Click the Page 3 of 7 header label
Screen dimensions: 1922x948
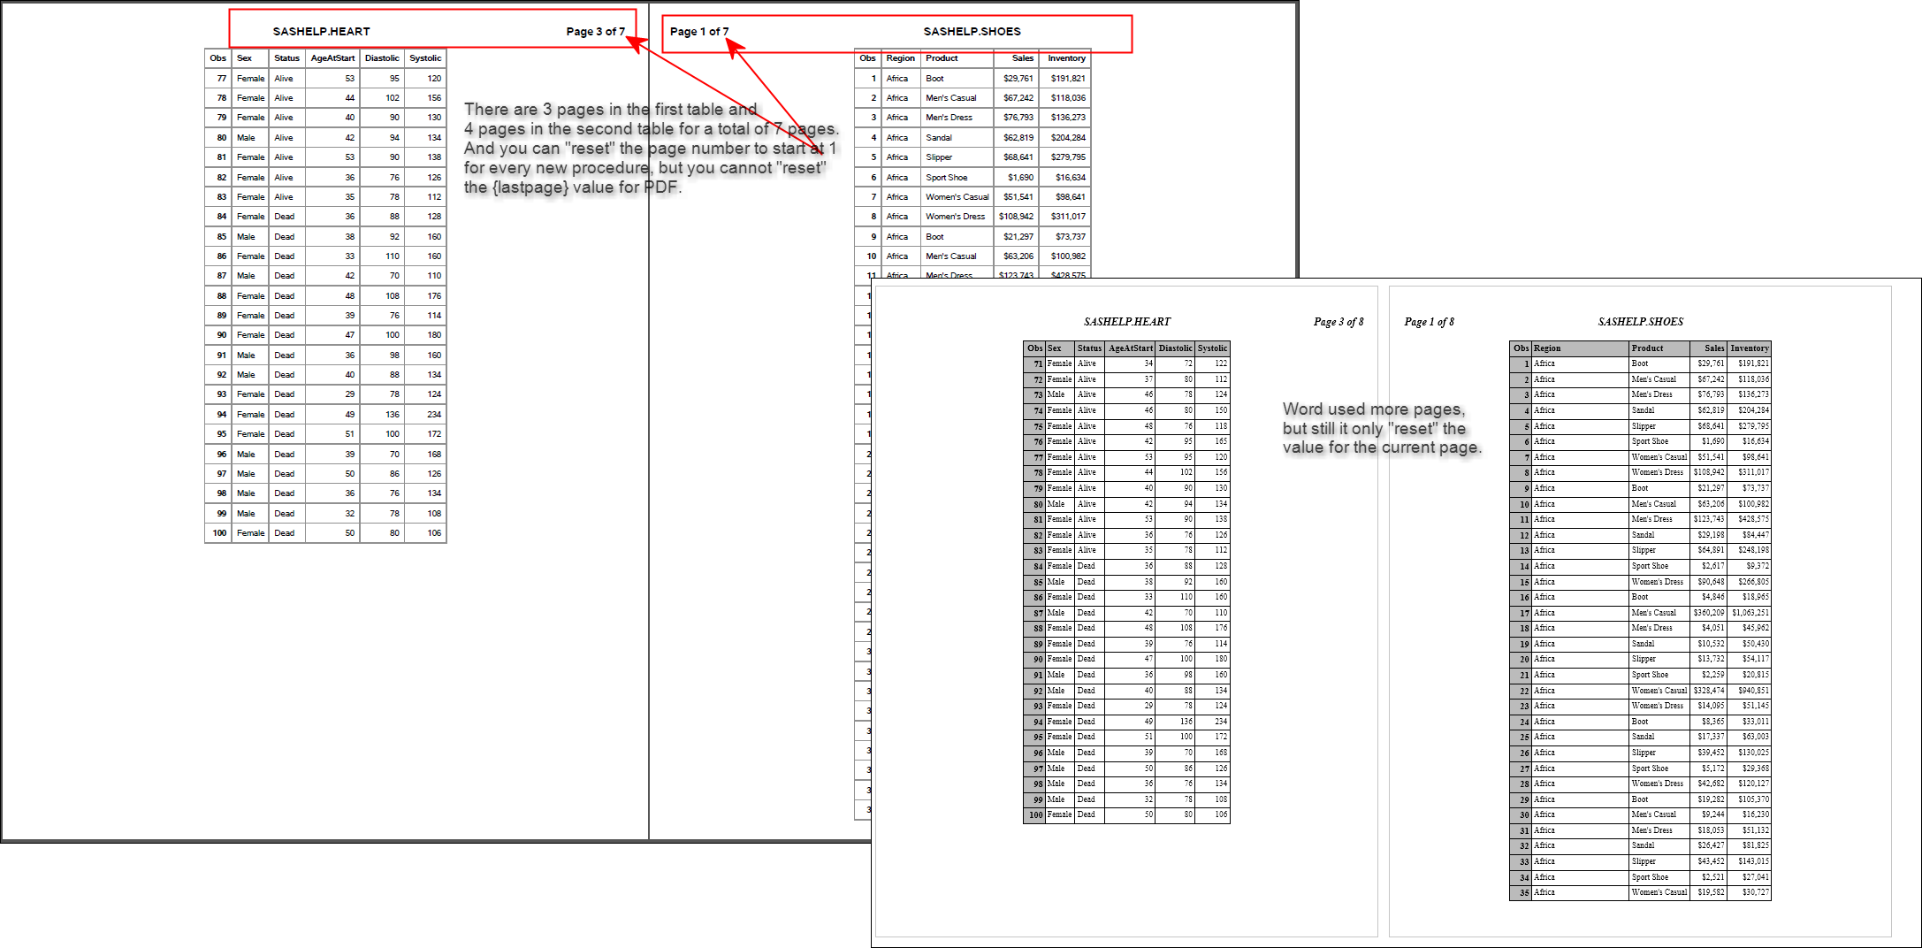click(x=596, y=31)
